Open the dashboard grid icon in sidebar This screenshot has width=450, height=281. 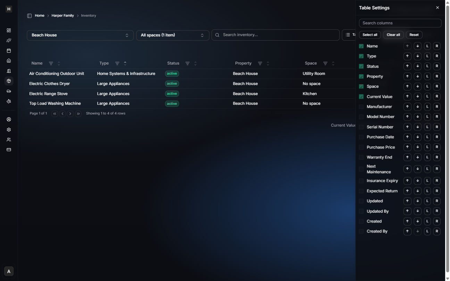coord(9,31)
